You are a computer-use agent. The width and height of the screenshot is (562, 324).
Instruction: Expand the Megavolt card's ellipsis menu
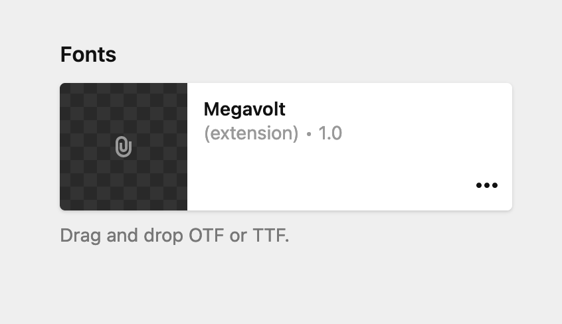[487, 185]
